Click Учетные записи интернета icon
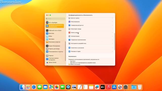Viewport: 162px width, 91px height. click(x=47, y=59)
